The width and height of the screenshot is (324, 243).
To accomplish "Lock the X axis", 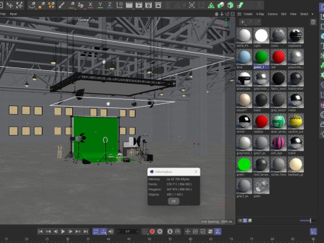I will click(x=90, y=5).
